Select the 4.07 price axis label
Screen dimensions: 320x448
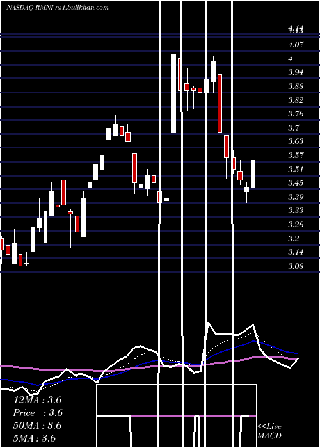click(x=296, y=45)
